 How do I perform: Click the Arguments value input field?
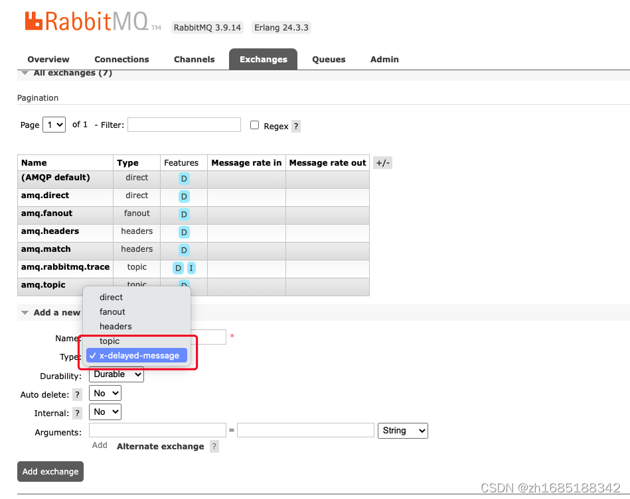point(306,430)
